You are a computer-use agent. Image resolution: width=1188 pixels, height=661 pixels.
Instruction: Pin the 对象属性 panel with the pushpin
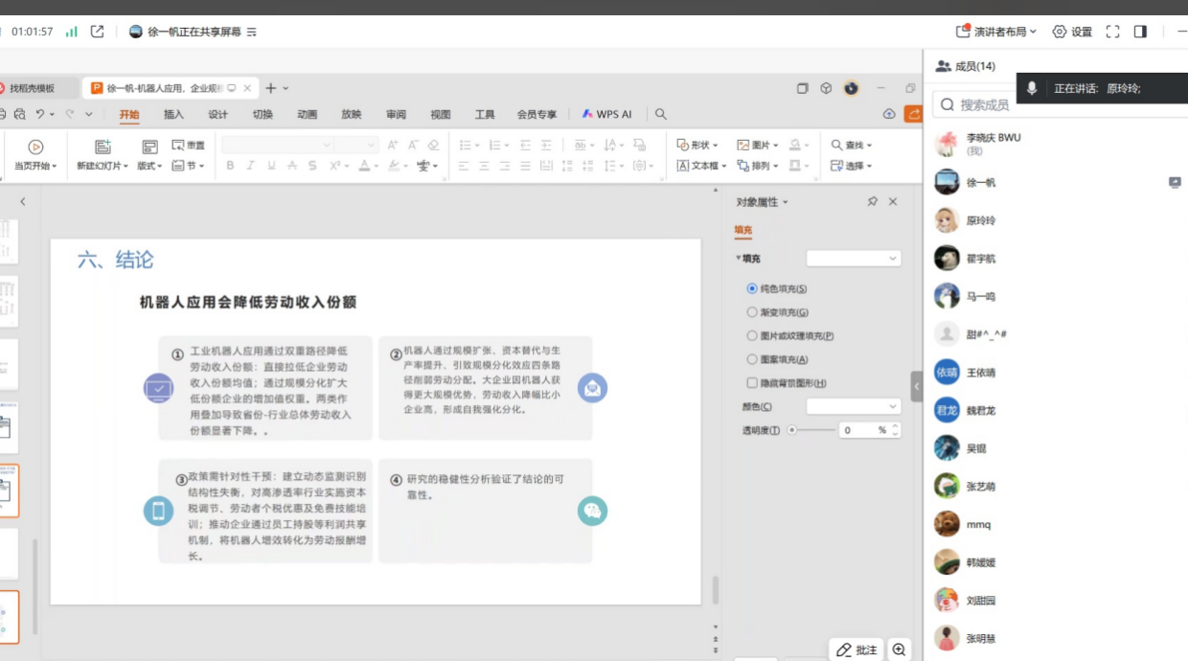872,202
